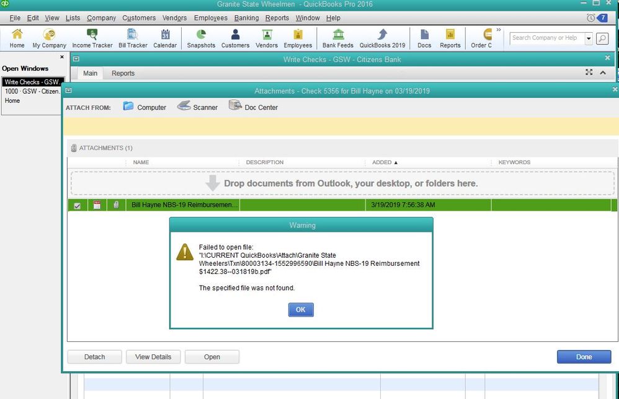Screen dimensions: 619x399
Task: Open the Banking menu
Action: coord(246,18)
